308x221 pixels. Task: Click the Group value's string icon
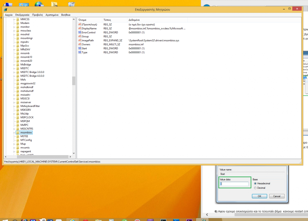tap(80, 36)
